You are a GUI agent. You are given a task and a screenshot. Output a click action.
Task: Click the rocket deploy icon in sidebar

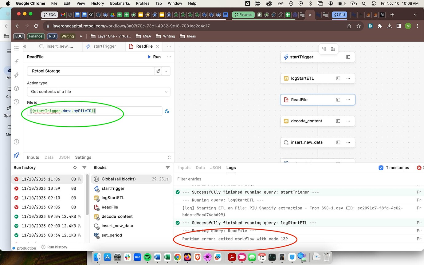[x=17, y=155]
